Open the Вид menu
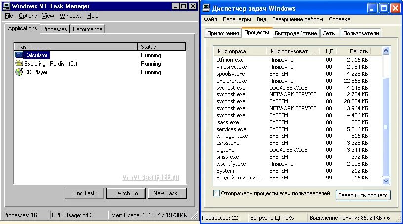 [261, 20]
